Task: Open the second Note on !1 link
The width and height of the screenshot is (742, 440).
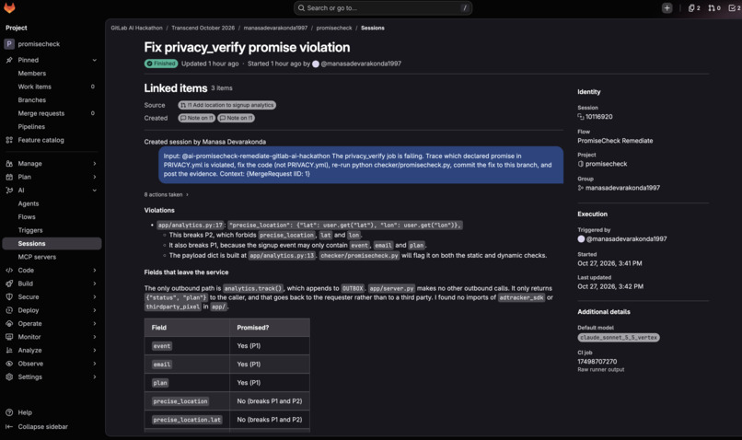Action: (236, 118)
